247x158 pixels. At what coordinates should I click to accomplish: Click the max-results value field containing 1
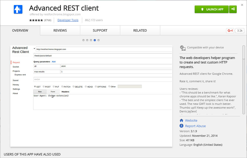point(116,72)
